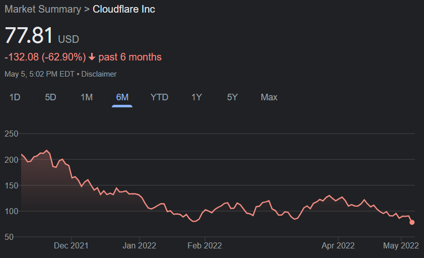Click the -132.08 (-62.90%) change text

[45, 57]
